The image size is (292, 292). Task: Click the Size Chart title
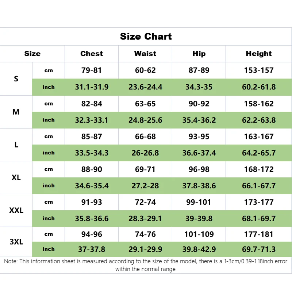146,36
